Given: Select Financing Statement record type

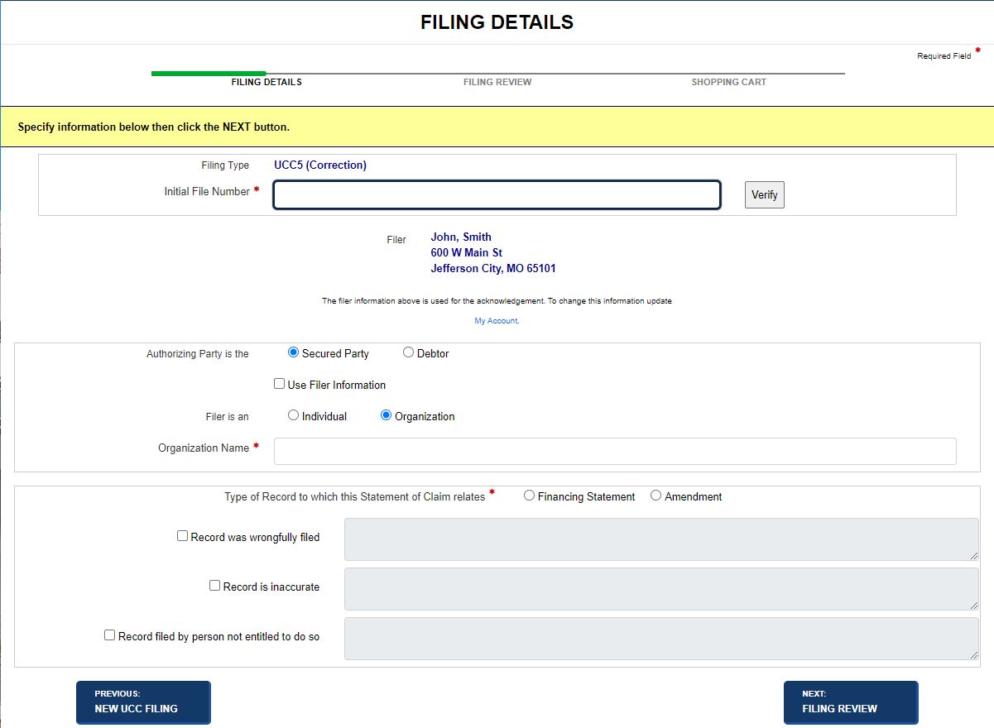Looking at the screenshot, I should click(x=529, y=496).
